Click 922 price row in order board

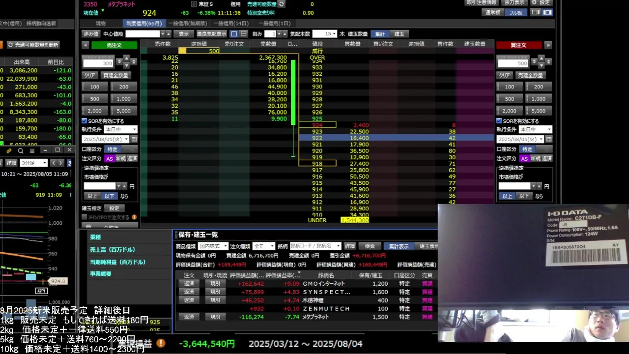tap(396, 138)
